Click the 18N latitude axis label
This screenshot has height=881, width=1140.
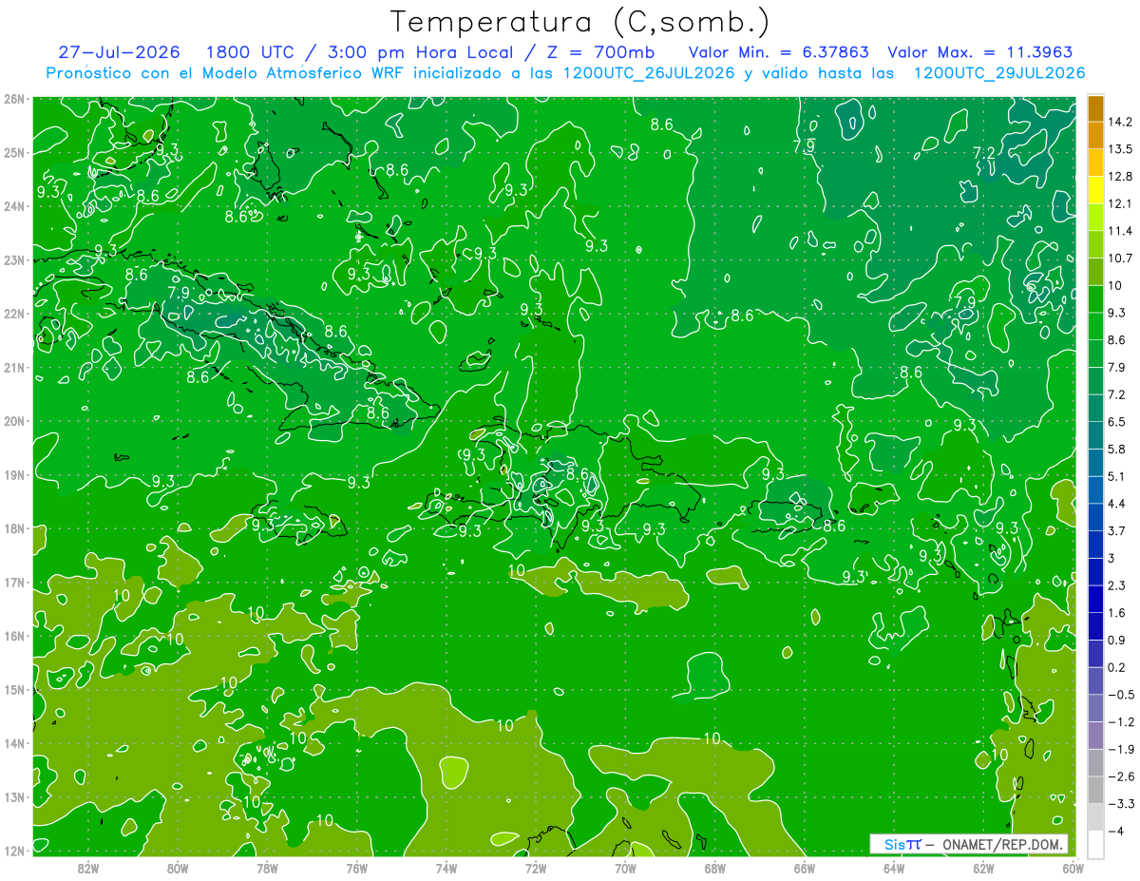(x=14, y=528)
